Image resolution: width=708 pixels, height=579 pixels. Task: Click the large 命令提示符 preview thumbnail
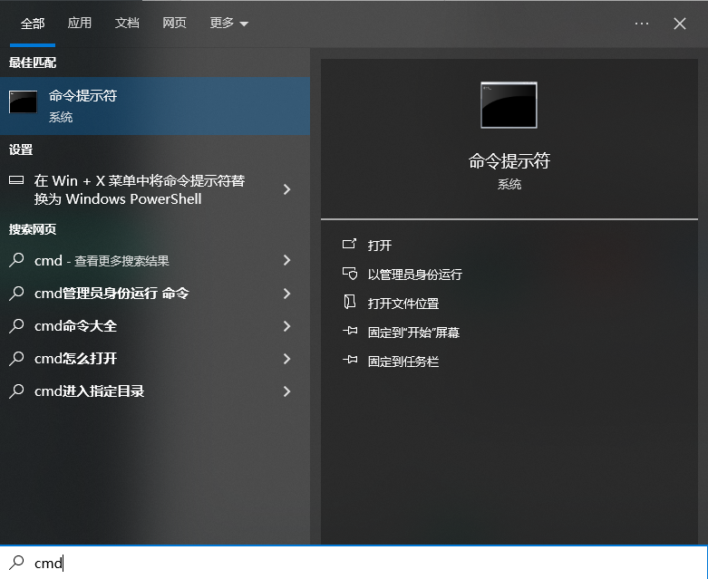tap(509, 105)
